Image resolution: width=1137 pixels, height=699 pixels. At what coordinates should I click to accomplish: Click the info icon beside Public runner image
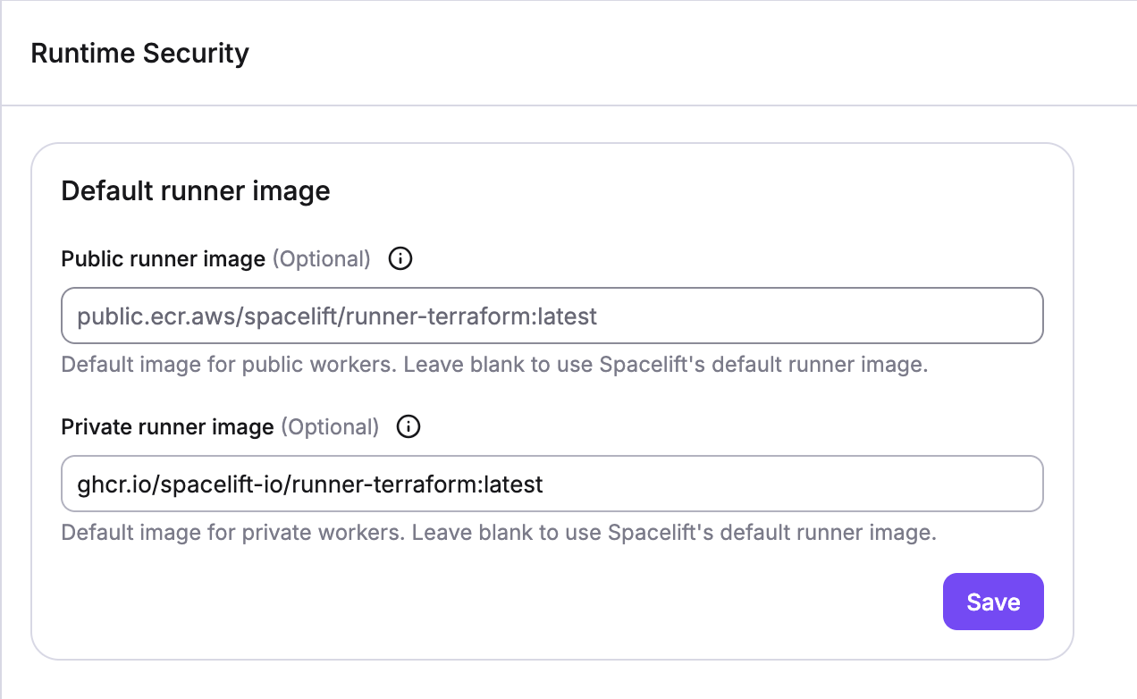(x=400, y=259)
